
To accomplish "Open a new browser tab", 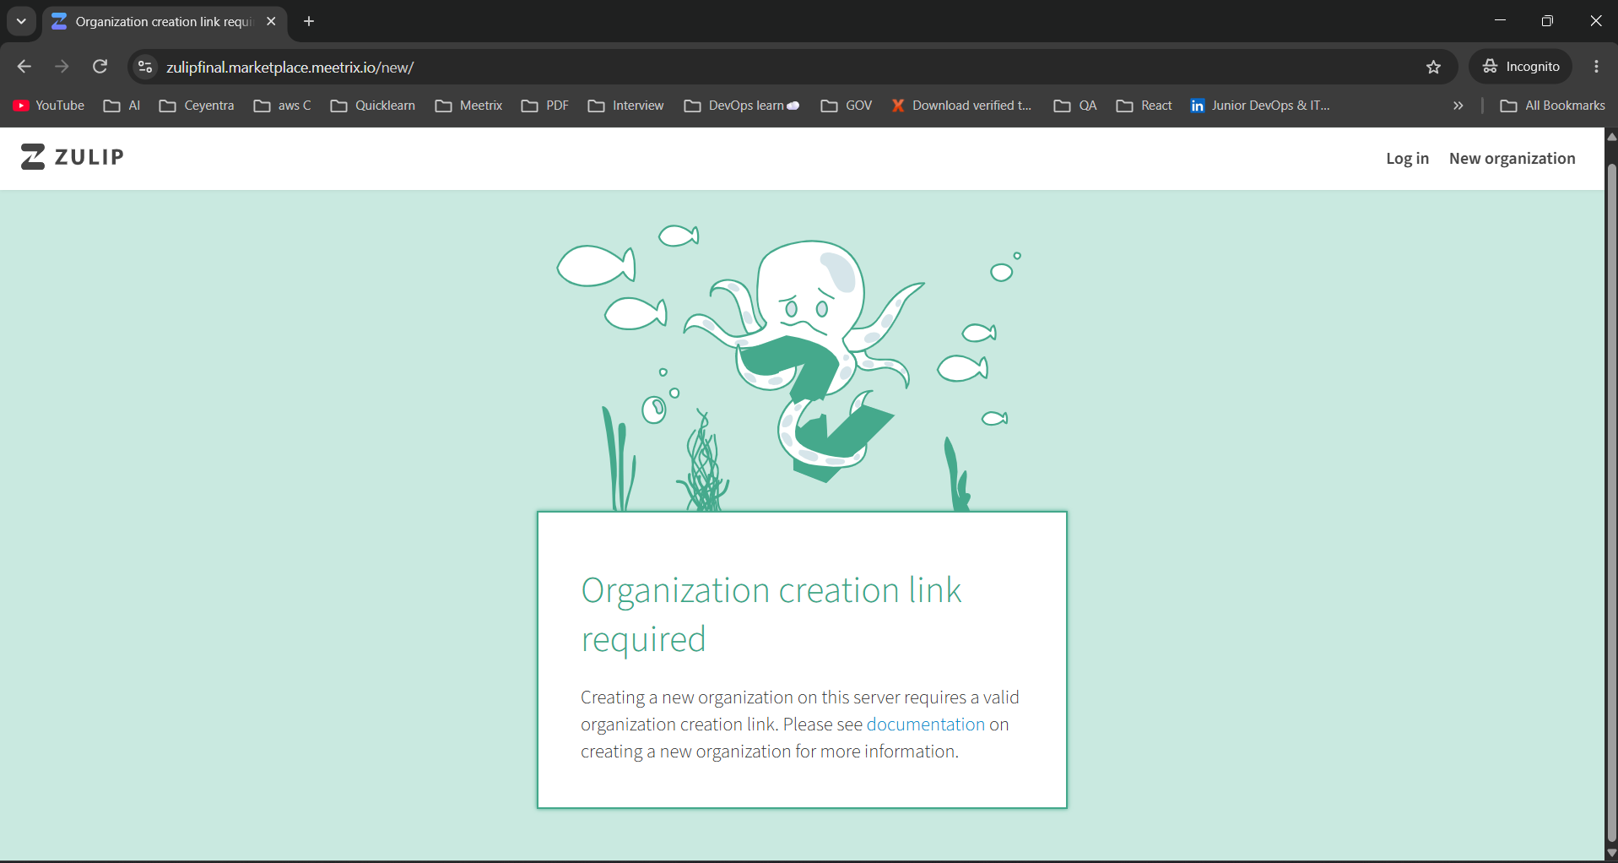I will pyautogui.click(x=309, y=22).
